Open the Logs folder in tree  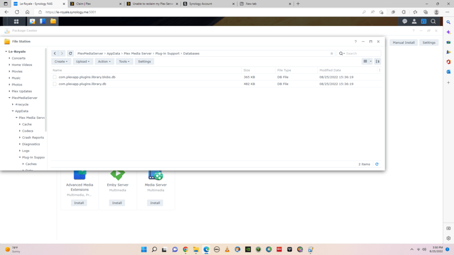tap(26, 151)
